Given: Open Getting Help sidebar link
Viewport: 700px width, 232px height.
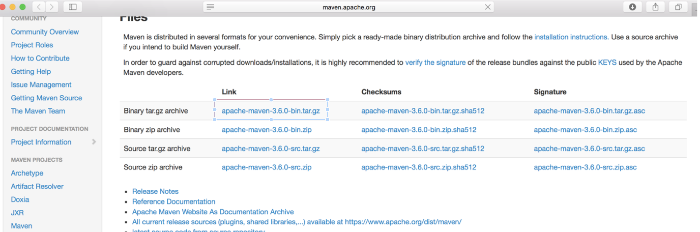Looking at the screenshot, I should click(x=31, y=71).
